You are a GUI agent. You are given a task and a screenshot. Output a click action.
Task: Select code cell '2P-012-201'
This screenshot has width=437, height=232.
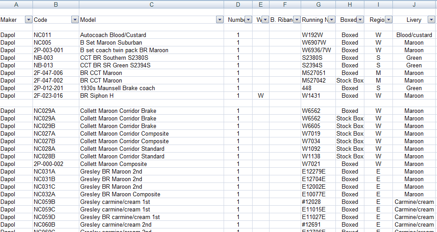[56, 88]
